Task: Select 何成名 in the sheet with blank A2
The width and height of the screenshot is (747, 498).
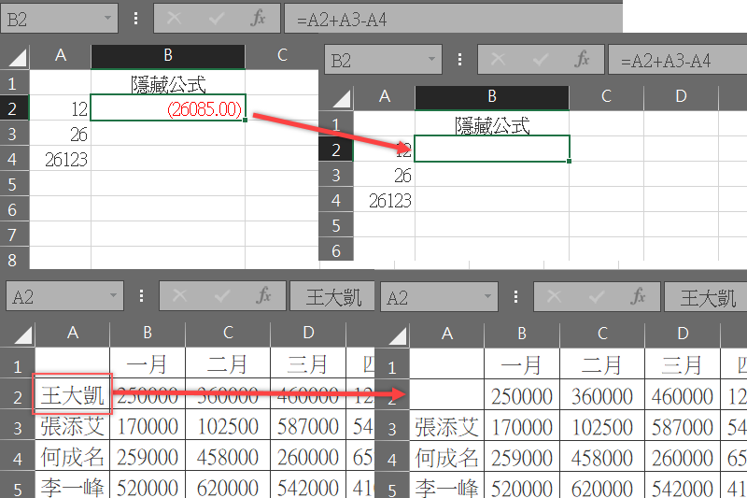Action: click(447, 458)
